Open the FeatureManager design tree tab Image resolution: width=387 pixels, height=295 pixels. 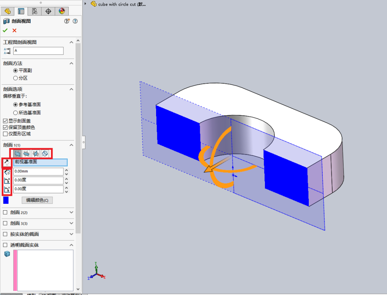8,11
